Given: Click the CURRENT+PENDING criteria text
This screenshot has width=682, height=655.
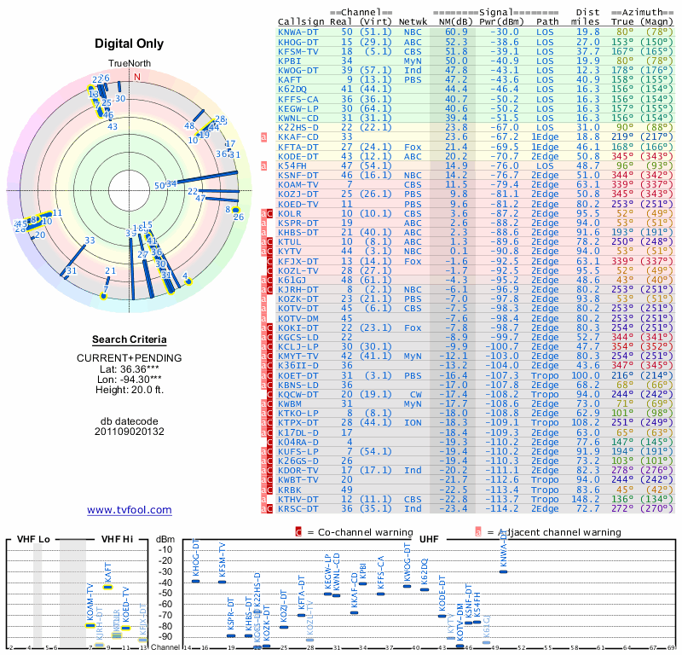Looking at the screenshot, I should tap(130, 358).
